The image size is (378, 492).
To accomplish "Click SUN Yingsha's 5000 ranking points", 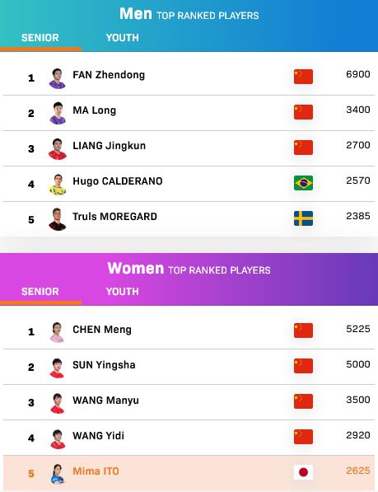I will (x=358, y=364).
